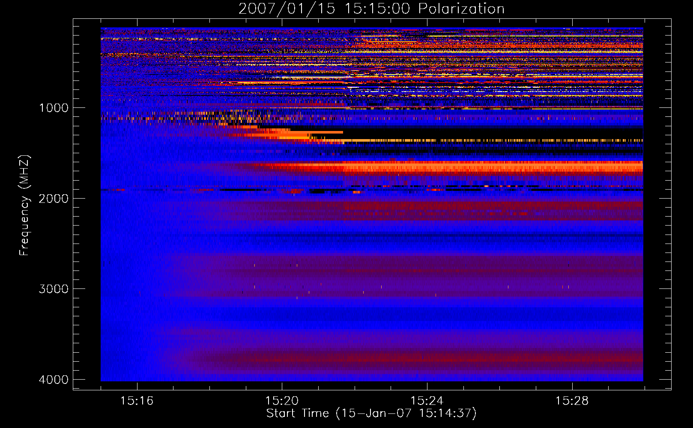Select the 2000 frequency tick label
Image resolution: width=693 pixels, height=428 pixels.
point(54,199)
